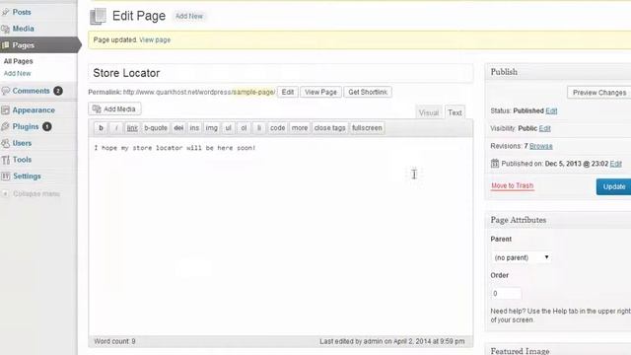Click the Plugins plug icon
The width and height of the screenshot is (631, 355).
(6, 126)
